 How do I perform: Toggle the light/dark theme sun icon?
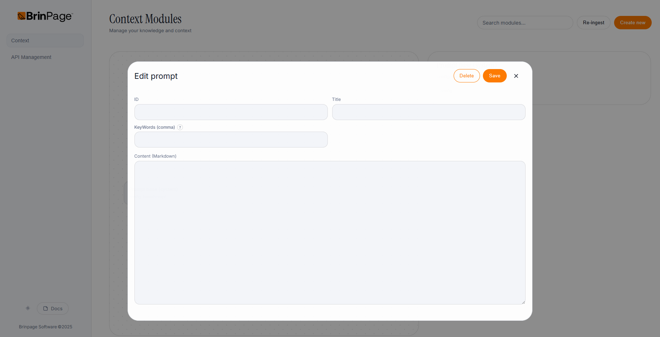coord(28,308)
